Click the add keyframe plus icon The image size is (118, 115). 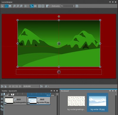[40, 6]
